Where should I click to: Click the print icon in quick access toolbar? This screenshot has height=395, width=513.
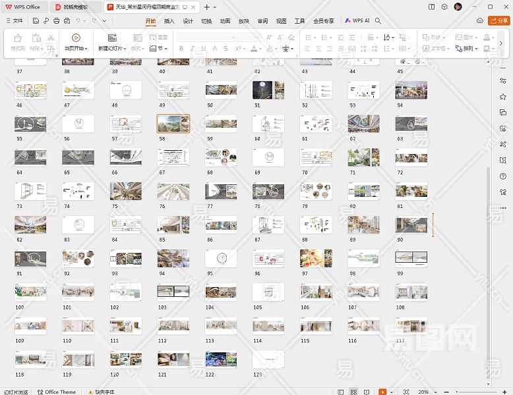[x=57, y=21]
